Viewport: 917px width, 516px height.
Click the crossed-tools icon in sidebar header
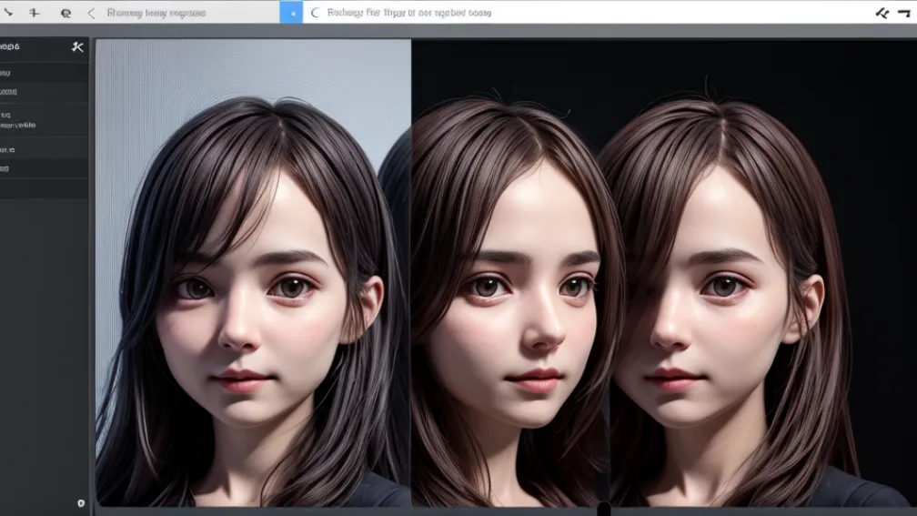77,46
